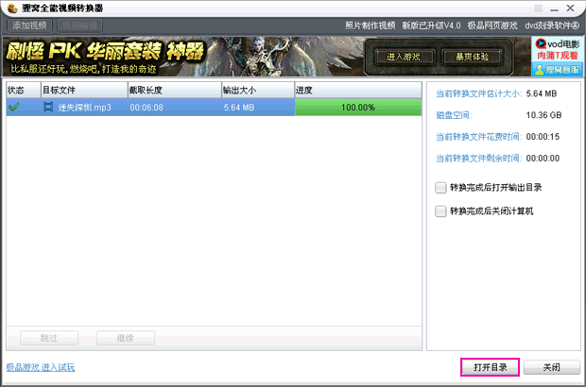Click the 打开目录 button
The image size is (586, 387).
[490, 367]
